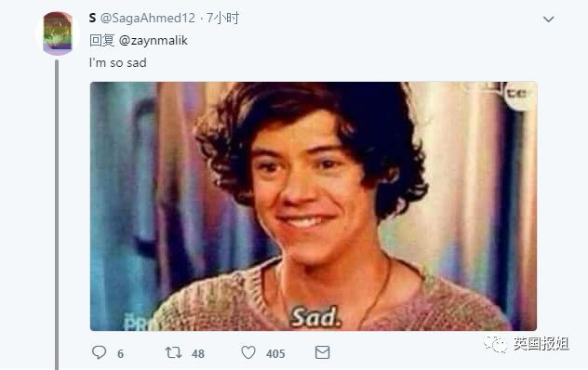Click the bold display name S

coord(93,18)
